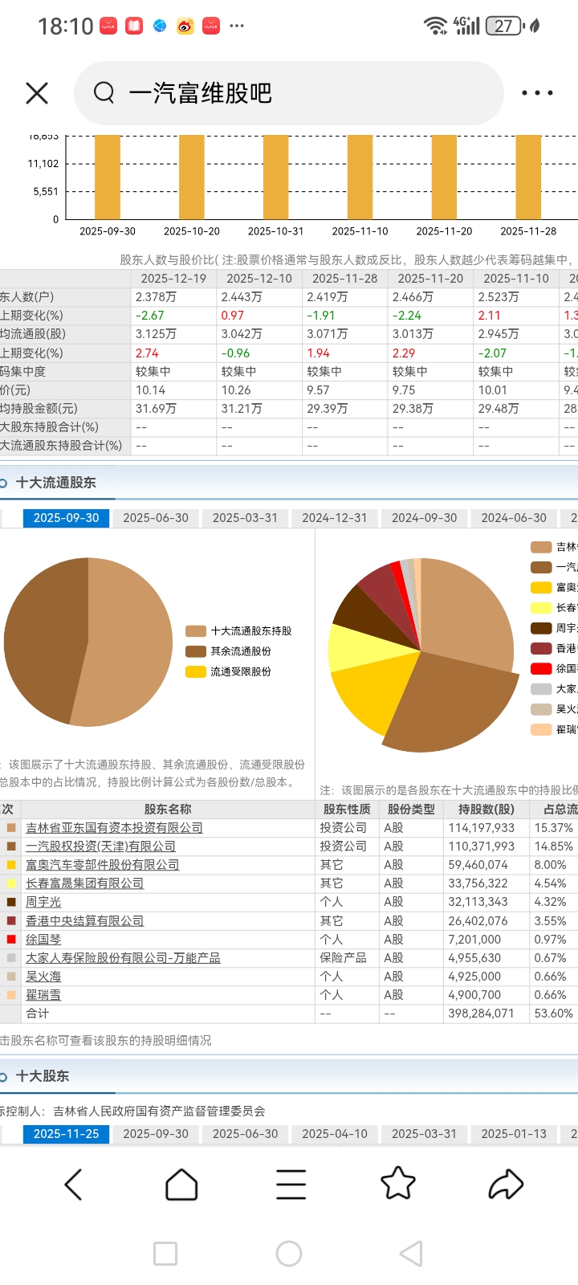Viewport: 578px width, 1285px height.
Task: Select the 2024-09-30 tab
Action: pos(424,518)
